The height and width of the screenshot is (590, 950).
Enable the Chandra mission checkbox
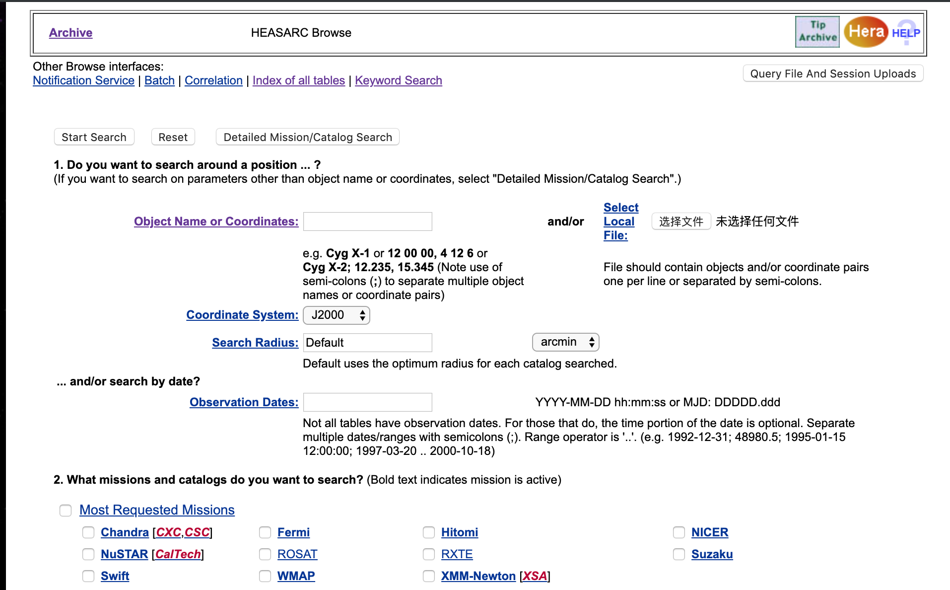click(88, 532)
